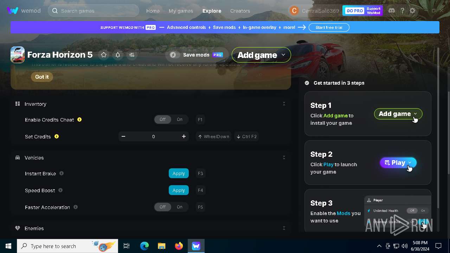Launch Microsoft Edge from taskbar
Screen dimensions: 450x253
click(144, 246)
